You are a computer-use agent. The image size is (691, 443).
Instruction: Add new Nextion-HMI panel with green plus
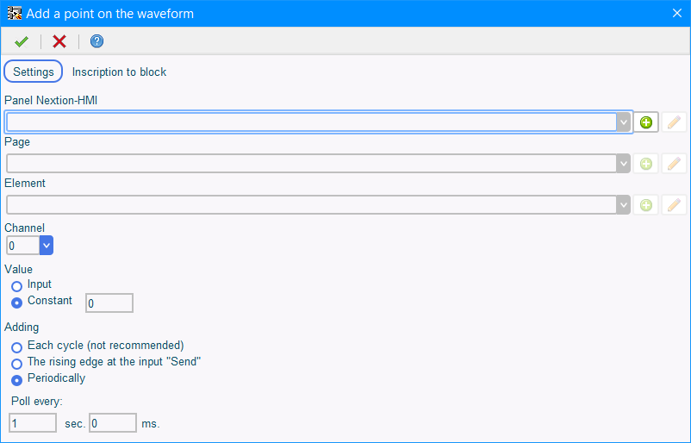click(646, 122)
